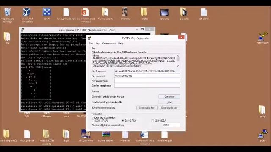
Task: Click the Generate button
Action: [x=169, y=97]
